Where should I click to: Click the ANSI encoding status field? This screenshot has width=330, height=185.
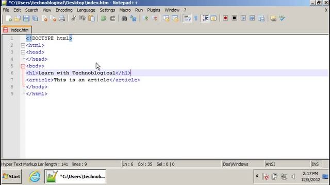[x=288, y=164]
